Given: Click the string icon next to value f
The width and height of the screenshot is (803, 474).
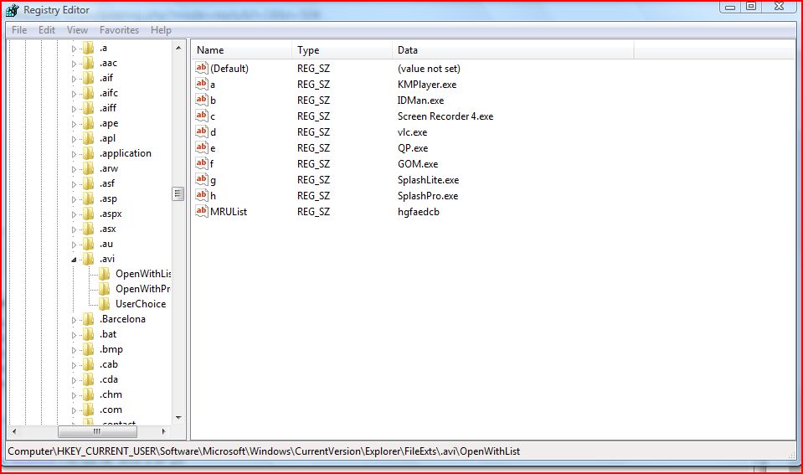Looking at the screenshot, I should pos(201,163).
